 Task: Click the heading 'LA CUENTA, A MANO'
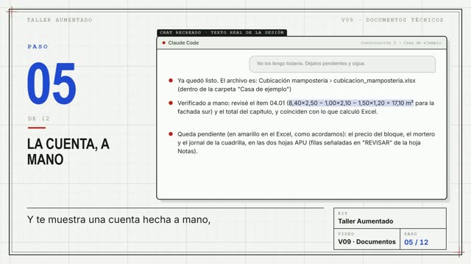click(68, 152)
